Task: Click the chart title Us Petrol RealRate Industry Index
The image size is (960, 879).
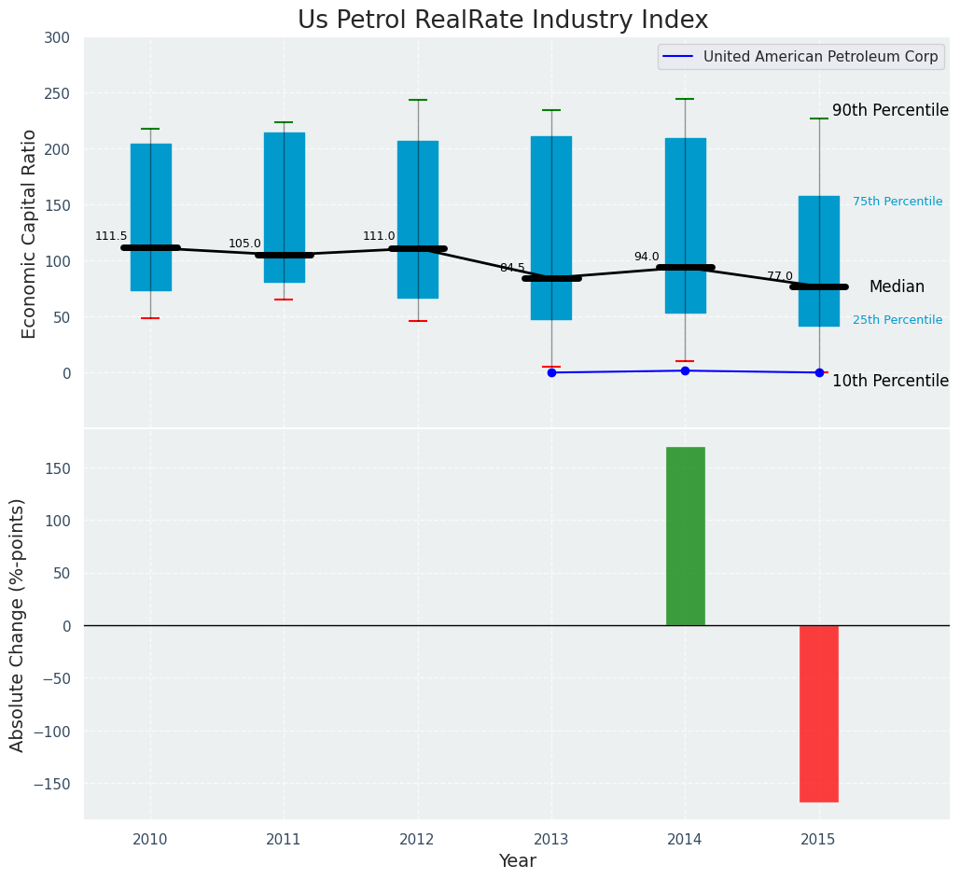Action: coord(503,20)
